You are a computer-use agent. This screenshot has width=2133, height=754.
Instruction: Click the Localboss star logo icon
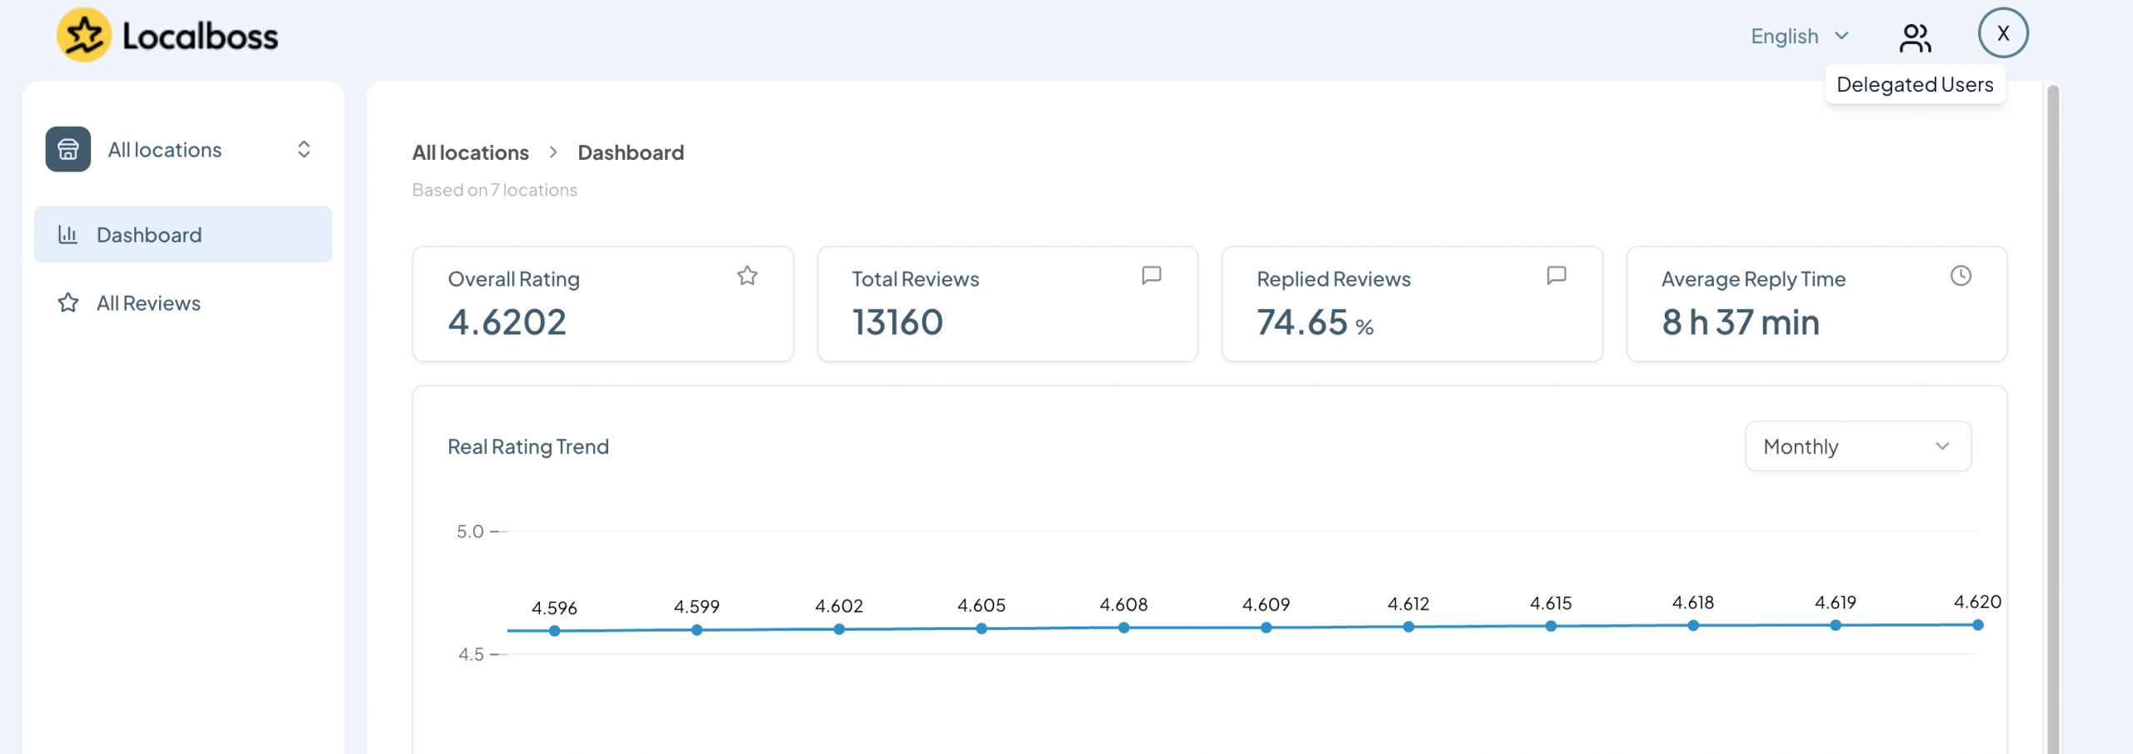coord(84,35)
